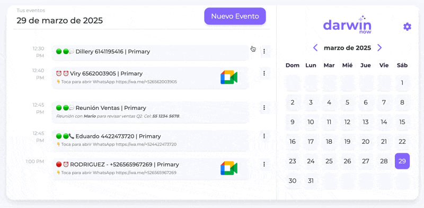Open the Dillery 6141195416 event card

(151, 53)
